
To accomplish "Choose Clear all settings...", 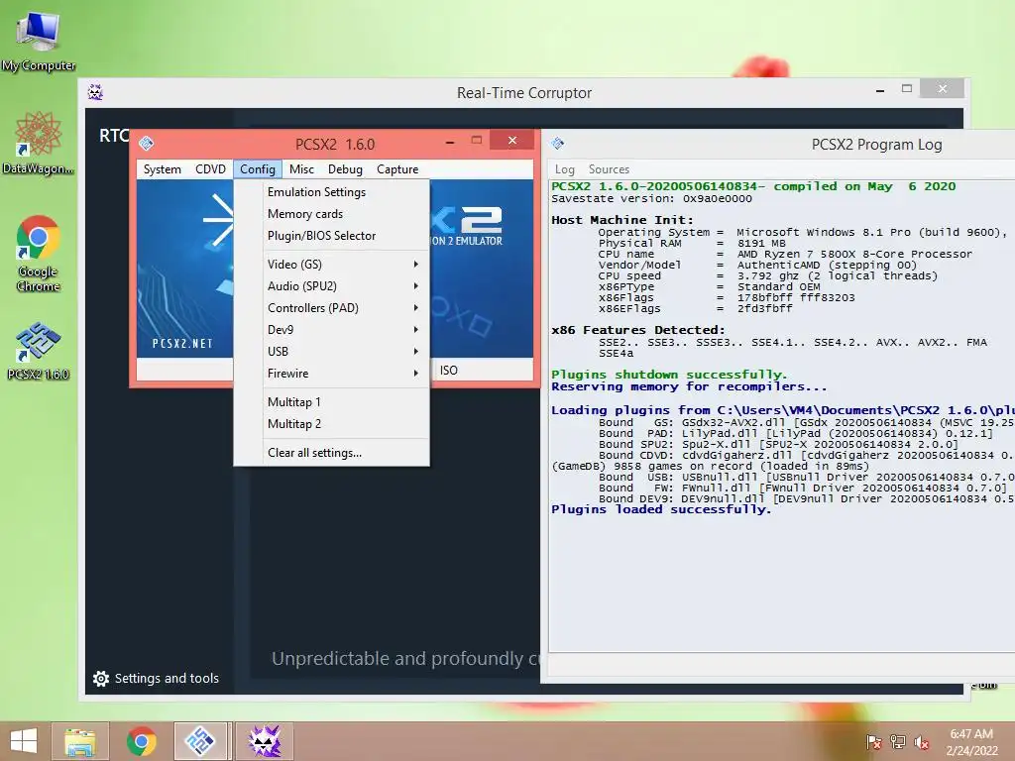I will point(331,453).
